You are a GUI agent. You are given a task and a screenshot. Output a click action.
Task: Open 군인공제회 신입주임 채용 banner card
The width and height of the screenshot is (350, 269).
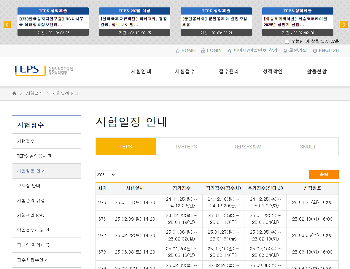[x=216, y=22]
